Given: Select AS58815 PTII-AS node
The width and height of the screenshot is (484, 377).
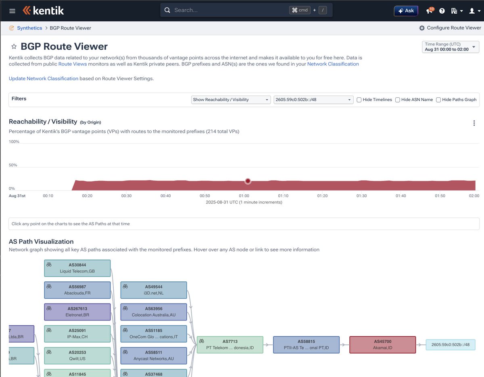Looking at the screenshot, I should click(306, 345).
